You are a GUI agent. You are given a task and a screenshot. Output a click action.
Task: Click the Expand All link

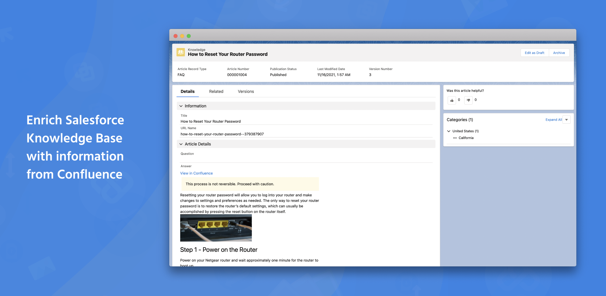click(554, 120)
